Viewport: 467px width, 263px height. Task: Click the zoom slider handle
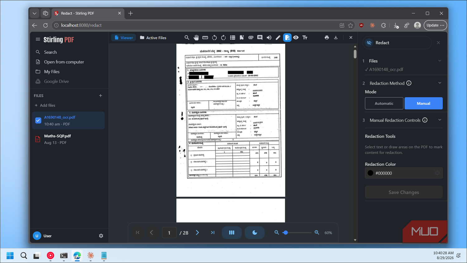(x=285, y=232)
